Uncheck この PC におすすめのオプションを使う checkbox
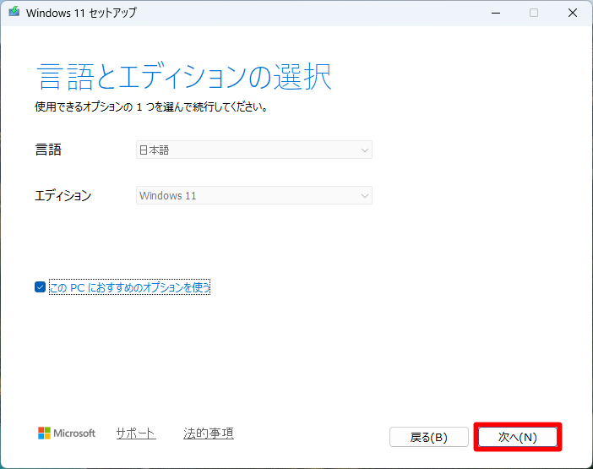593x469 pixels. click(40, 287)
